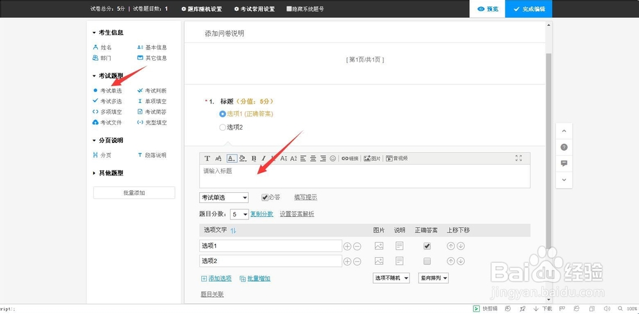Screen dimensions: 639x314
Task: Jump to top with up chevron
Action: point(564,131)
